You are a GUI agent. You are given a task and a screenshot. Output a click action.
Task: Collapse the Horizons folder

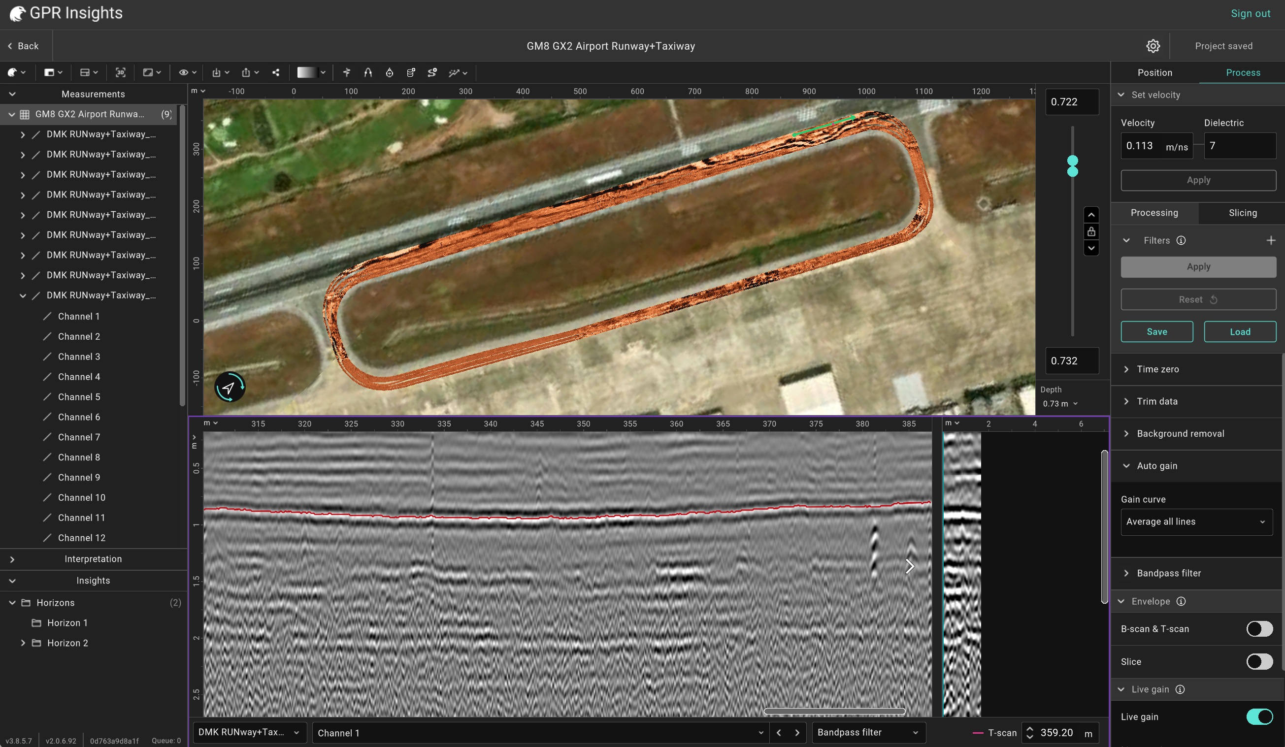point(12,602)
